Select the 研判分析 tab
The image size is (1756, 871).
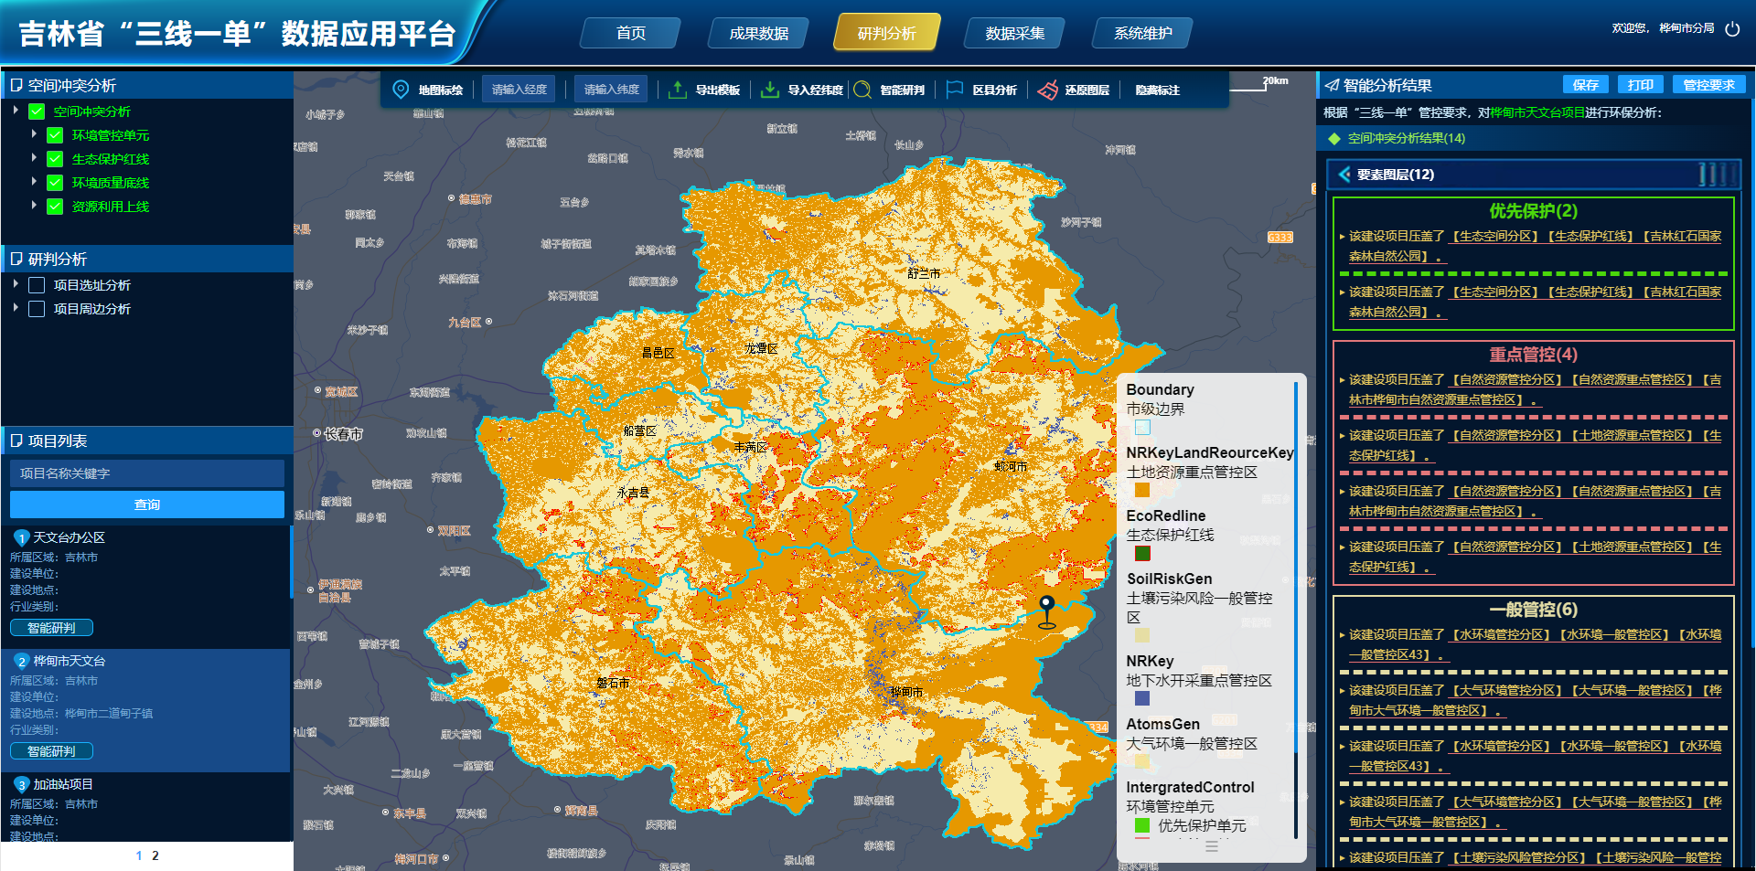coord(886,33)
